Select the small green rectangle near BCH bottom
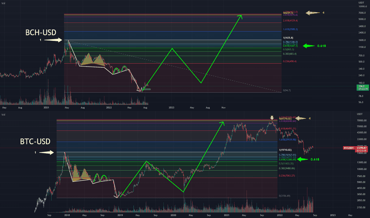 click(146, 89)
